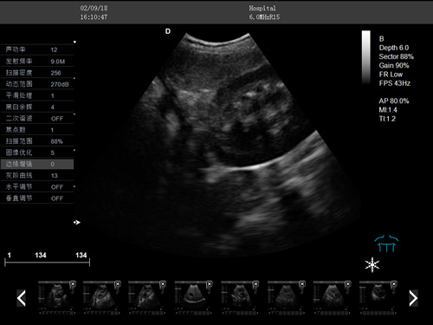Image resolution: width=433 pixels, height=325 pixels.
Task: Switch the 垂直调节 OFF option
Action: point(37,198)
